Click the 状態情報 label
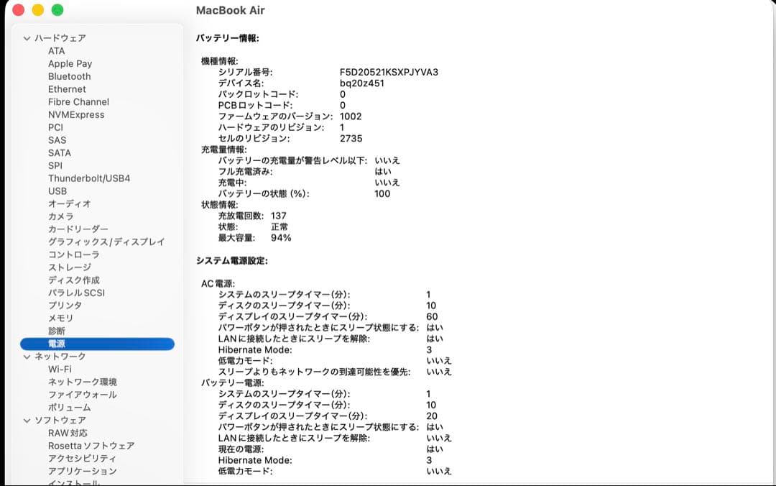776x486 pixels. 219,205
